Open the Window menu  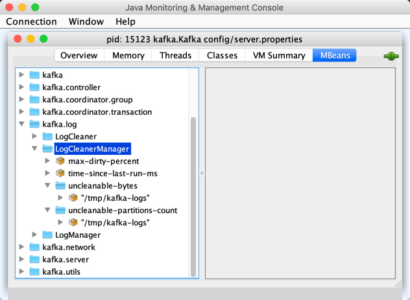click(86, 22)
